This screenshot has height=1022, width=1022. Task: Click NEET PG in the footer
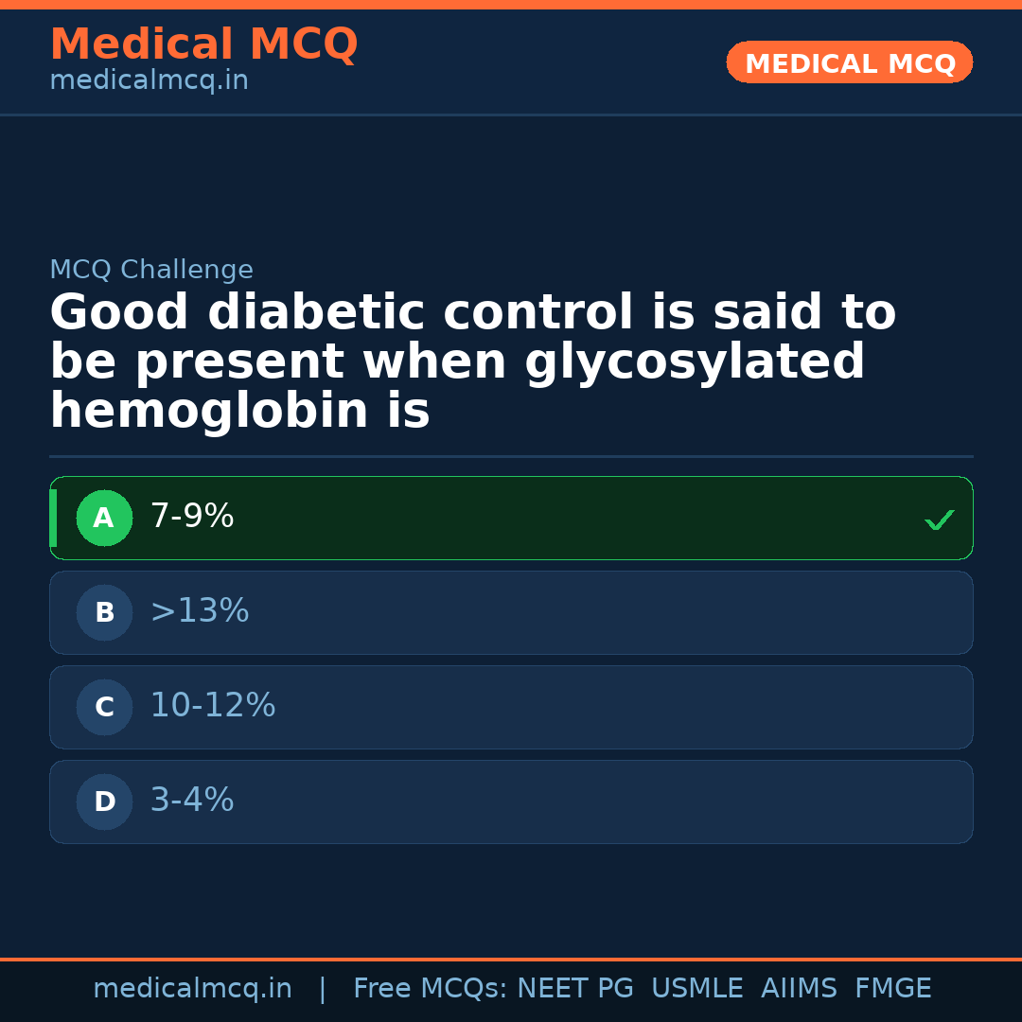575,989
